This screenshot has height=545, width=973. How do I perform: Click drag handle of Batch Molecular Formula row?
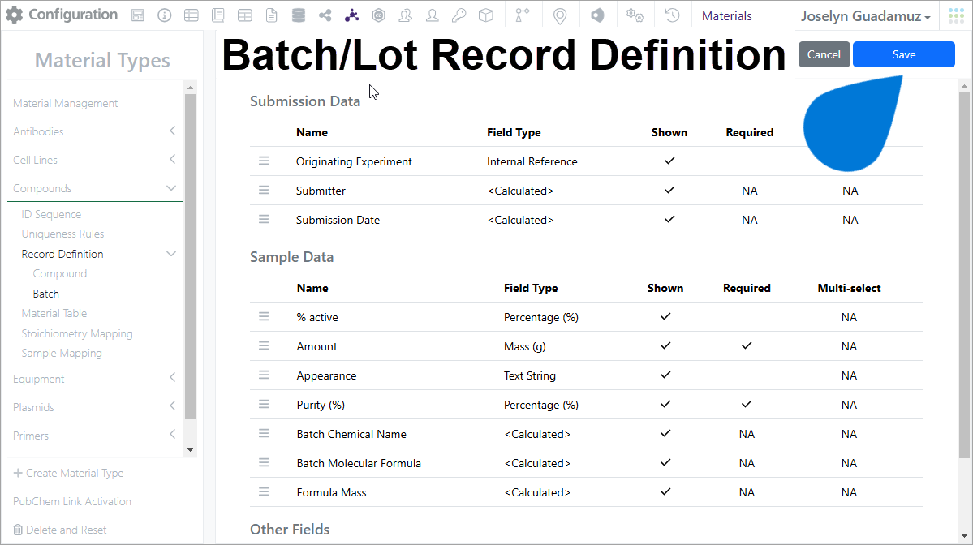click(264, 462)
